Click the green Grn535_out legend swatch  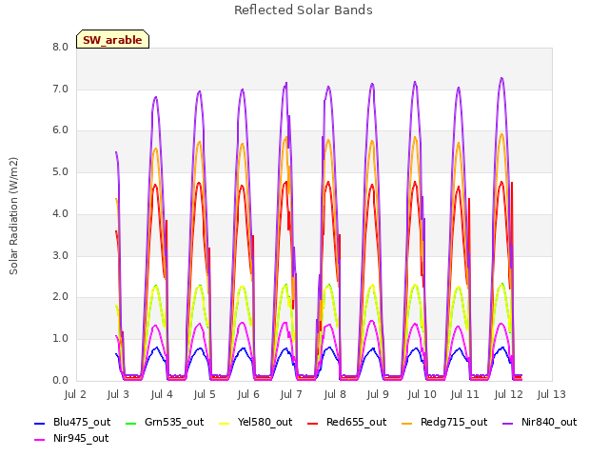point(131,423)
